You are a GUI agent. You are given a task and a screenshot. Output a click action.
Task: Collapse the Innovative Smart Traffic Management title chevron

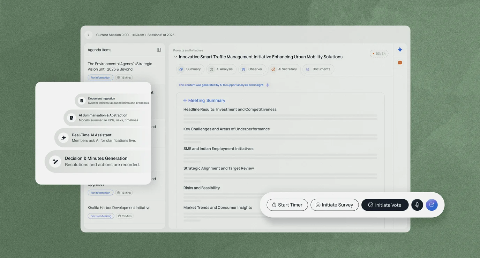[x=175, y=57]
